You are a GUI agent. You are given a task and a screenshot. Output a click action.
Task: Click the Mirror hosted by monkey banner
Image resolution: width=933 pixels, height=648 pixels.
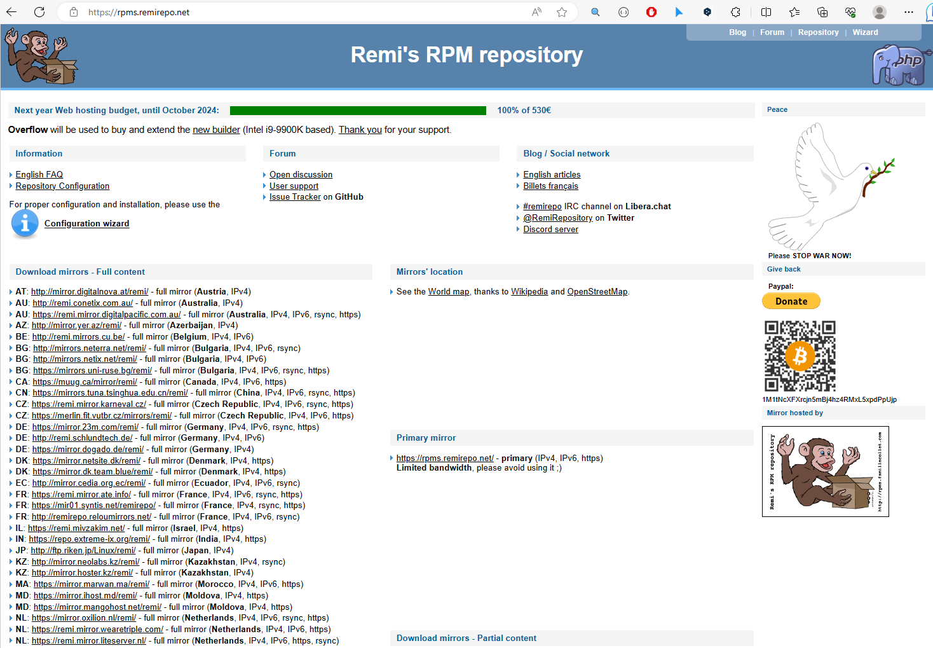pyautogui.click(x=825, y=471)
